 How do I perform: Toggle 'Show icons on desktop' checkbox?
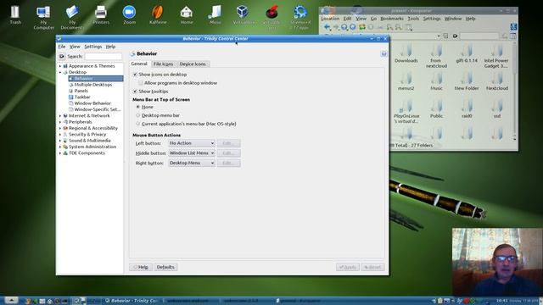coord(135,75)
